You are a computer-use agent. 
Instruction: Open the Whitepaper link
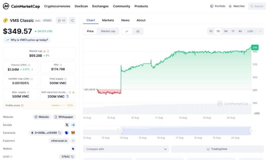click(63, 117)
